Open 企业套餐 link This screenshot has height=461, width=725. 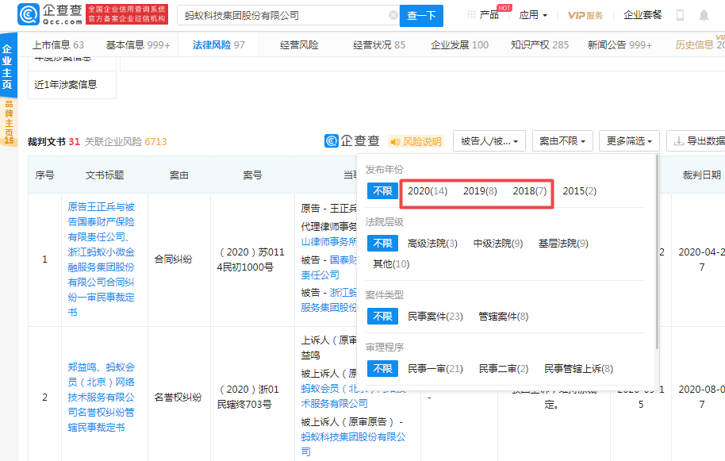tap(643, 15)
